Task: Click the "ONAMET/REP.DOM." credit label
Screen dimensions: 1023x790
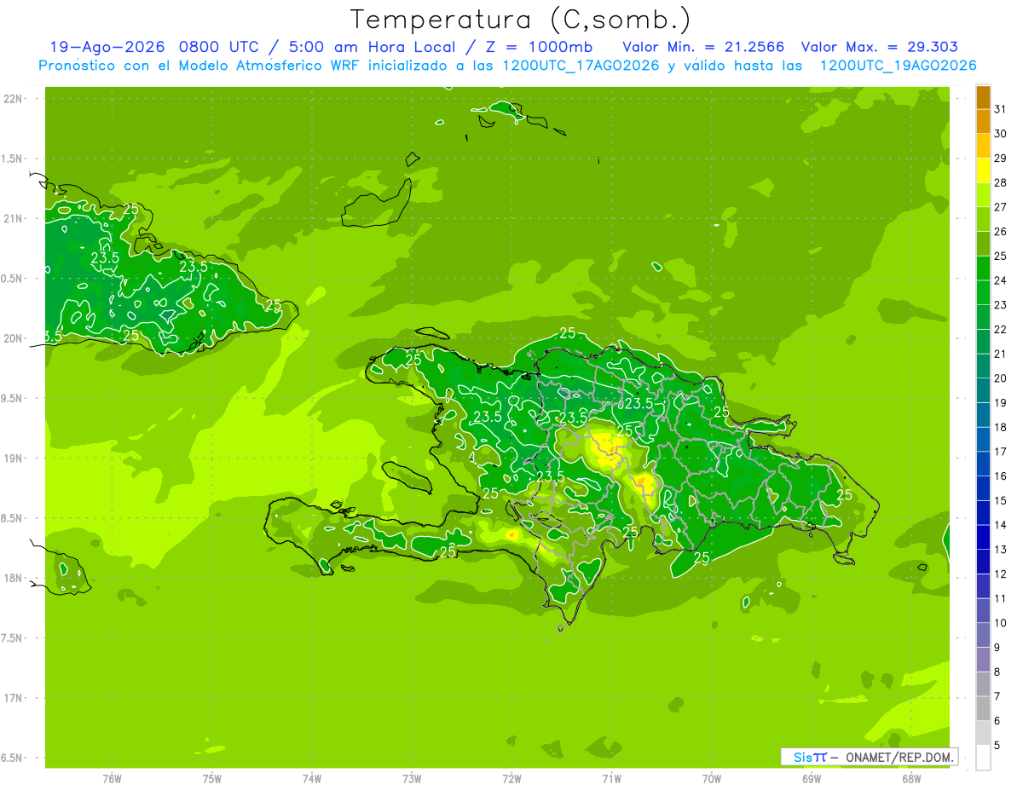Action: coord(900,757)
